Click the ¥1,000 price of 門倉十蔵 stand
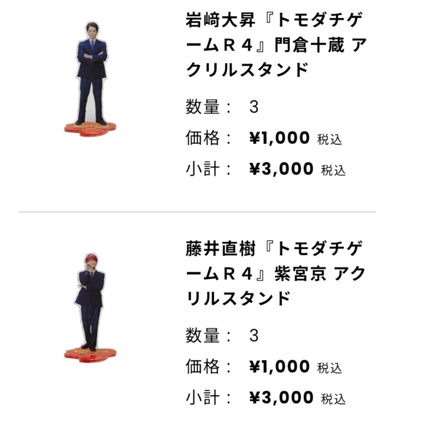The image size is (429, 429). coord(279,138)
